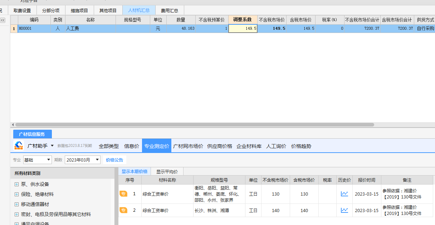Image resolution: width=435 pixels, height=225 pixels.
Task: Select 专业测定价 tab
Action: (157, 146)
